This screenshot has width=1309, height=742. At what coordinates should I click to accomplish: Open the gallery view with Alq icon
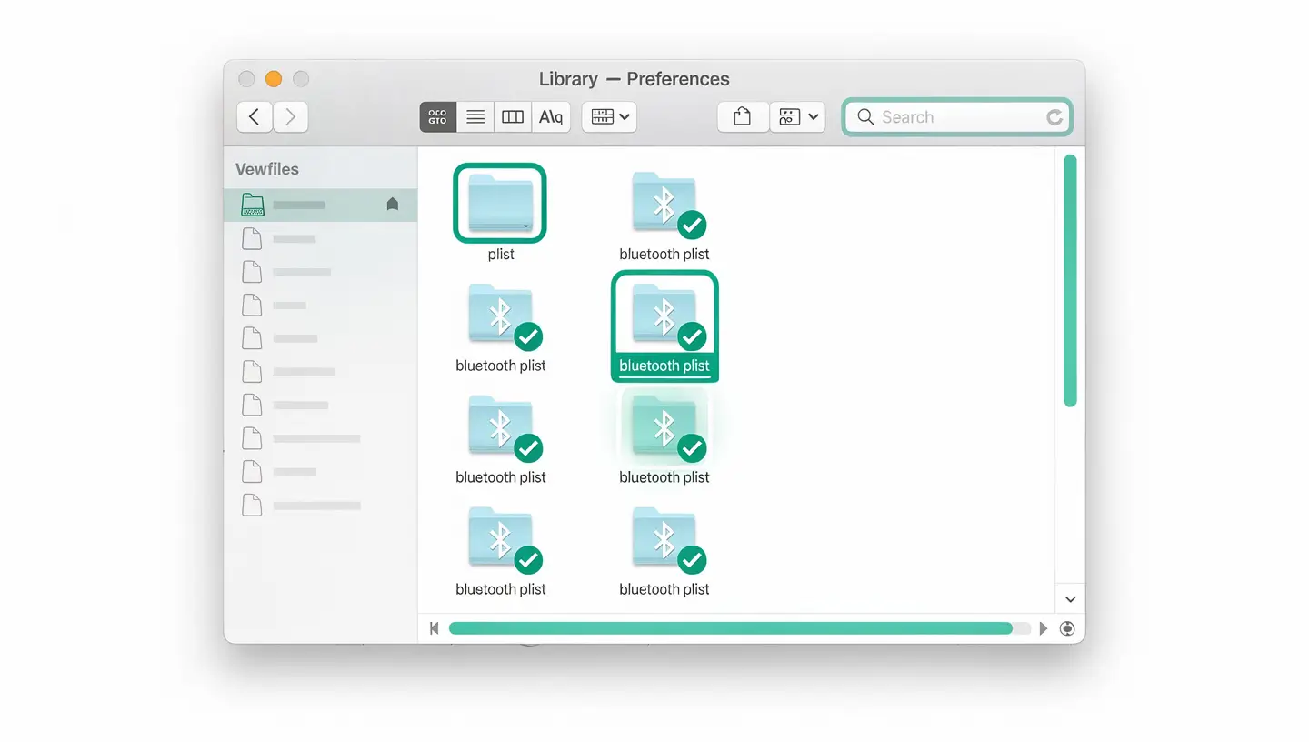click(550, 116)
